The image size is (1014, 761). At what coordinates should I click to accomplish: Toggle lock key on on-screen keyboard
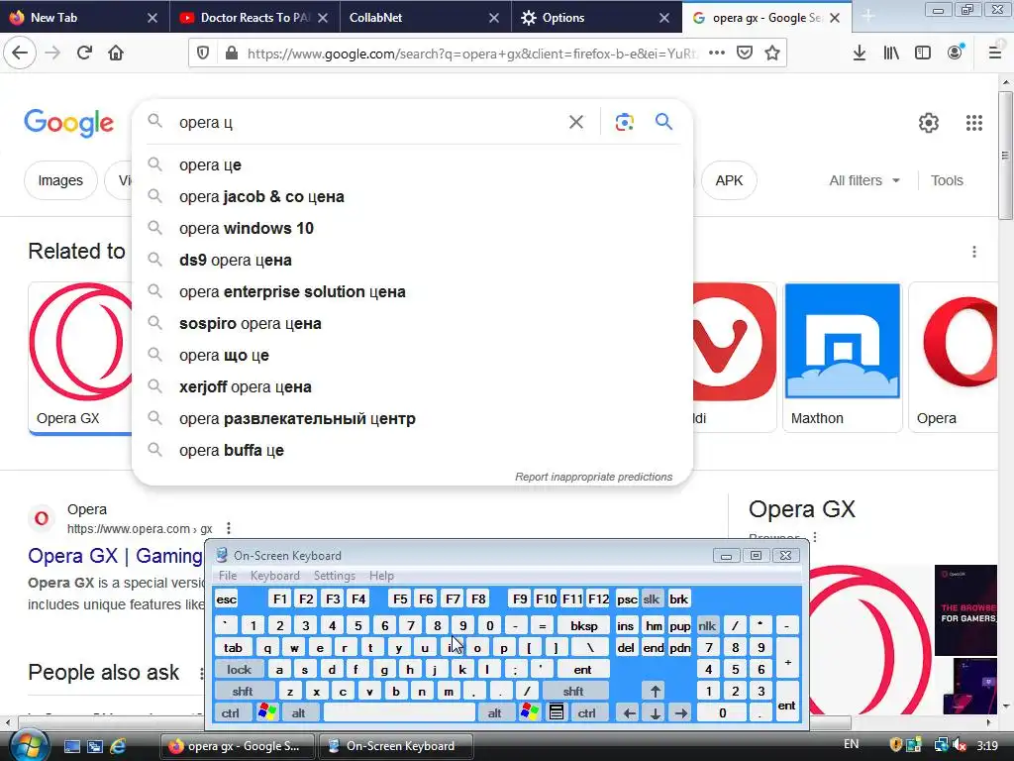tap(239, 669)
